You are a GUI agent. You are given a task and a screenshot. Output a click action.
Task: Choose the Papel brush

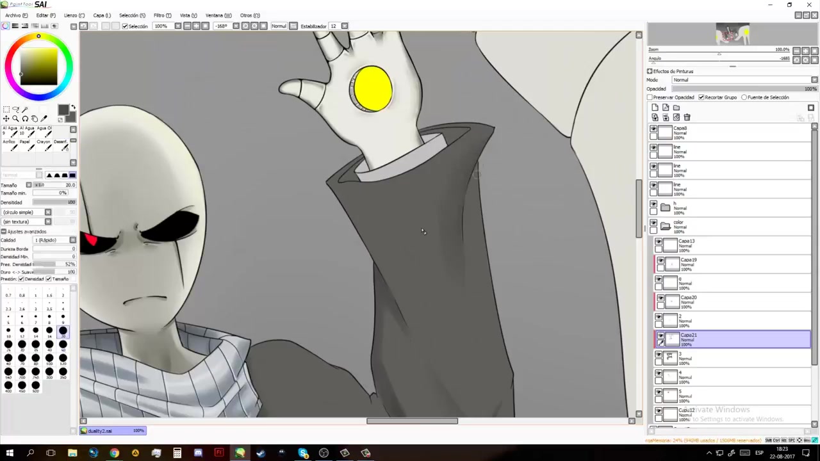pyautogui.click(x=28, y=145)
